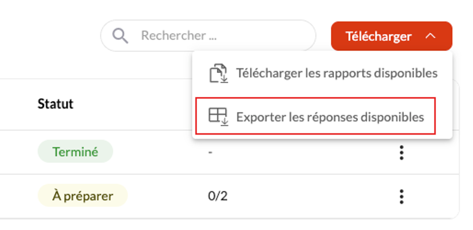Select Télécharger les rapports disponibles
Screen dimensions: 473x230
coord(322,73)
